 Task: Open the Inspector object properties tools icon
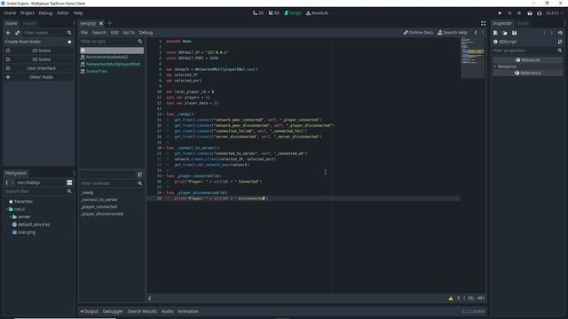[560, 42]
